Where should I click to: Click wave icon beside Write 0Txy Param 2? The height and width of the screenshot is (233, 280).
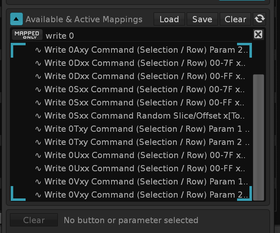38,142
